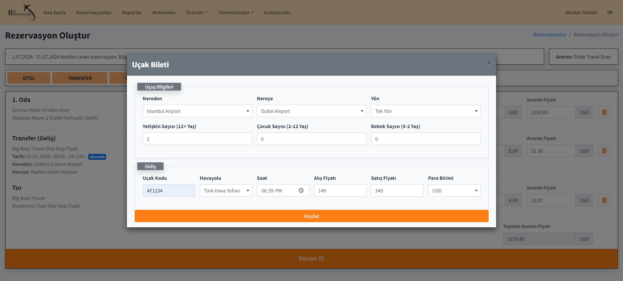Open the Nereden dropdown showing İstanbul Airport
The image size is (623, 281).
click(197, 111)
